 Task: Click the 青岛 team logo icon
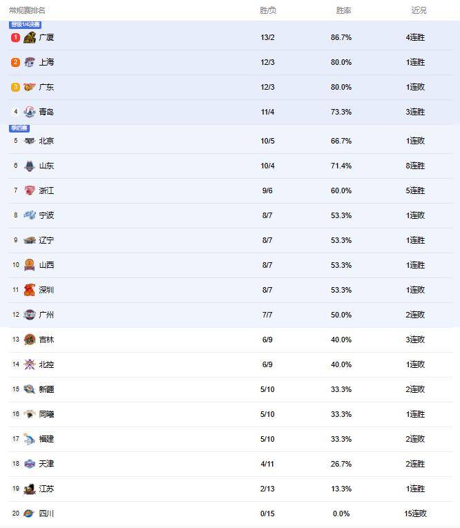30,112
